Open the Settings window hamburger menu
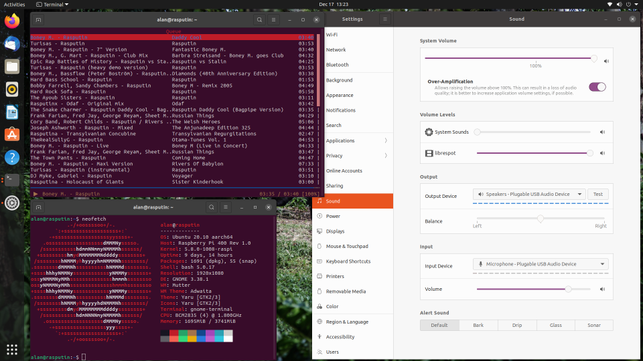643x361 pixels. tap(384, 19)
